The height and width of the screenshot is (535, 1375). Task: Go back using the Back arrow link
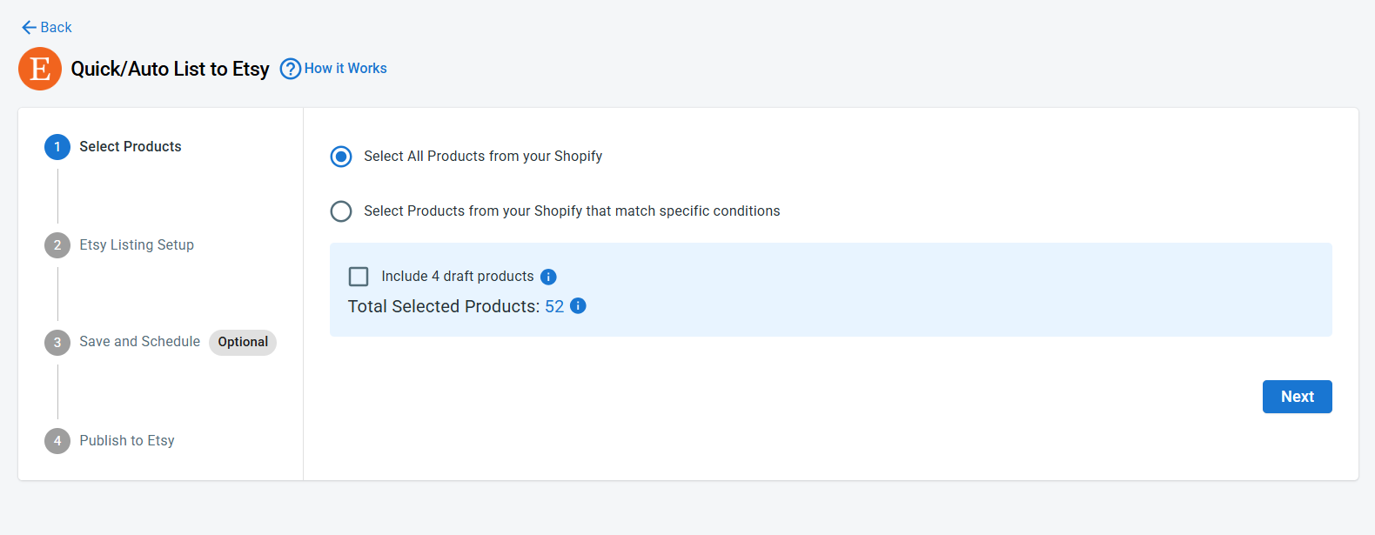pyautogui.click(x=46, y=28)
